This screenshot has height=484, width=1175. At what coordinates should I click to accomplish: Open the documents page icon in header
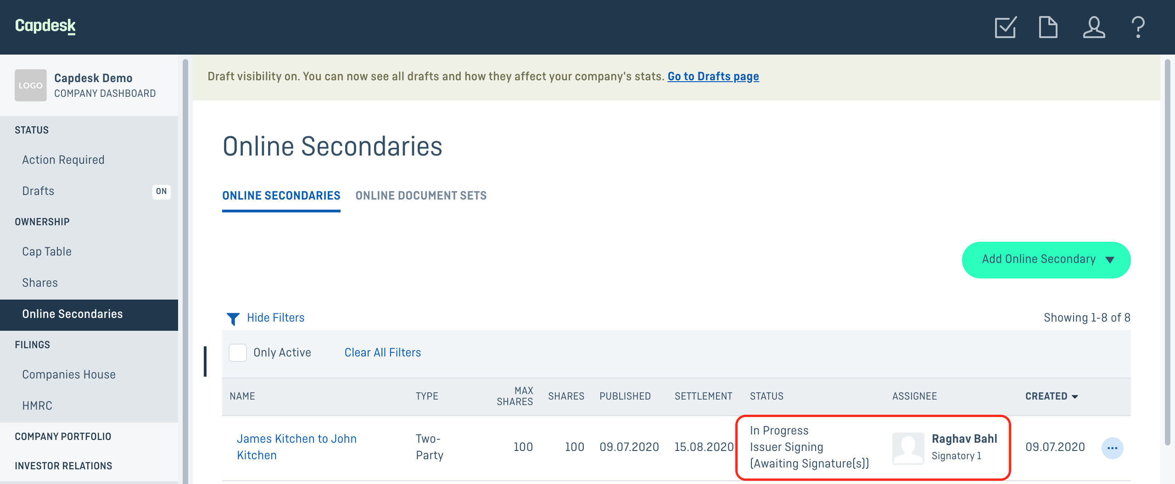(1048, 27)
